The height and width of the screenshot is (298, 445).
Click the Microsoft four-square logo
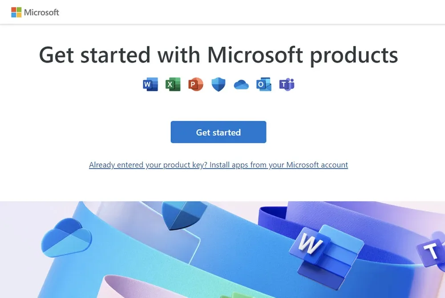click(x=16, y=12)
